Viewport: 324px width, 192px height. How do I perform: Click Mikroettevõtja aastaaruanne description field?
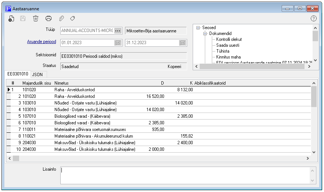pos(156,31)
